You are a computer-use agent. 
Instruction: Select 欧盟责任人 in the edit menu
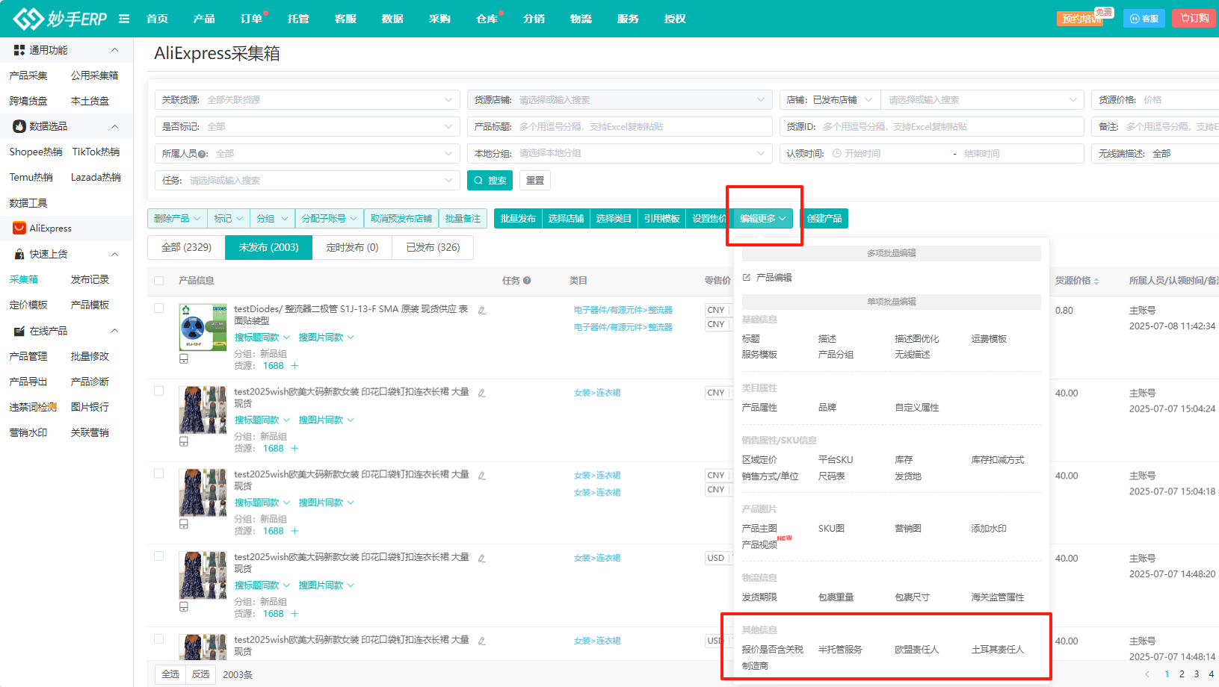(916, 650)
